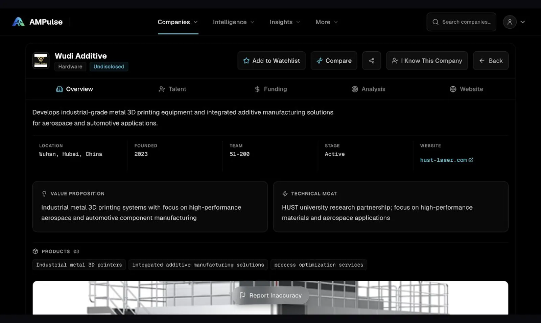
Task: Click the Wudi Additive company logo
Action: (x=41, y=60)
